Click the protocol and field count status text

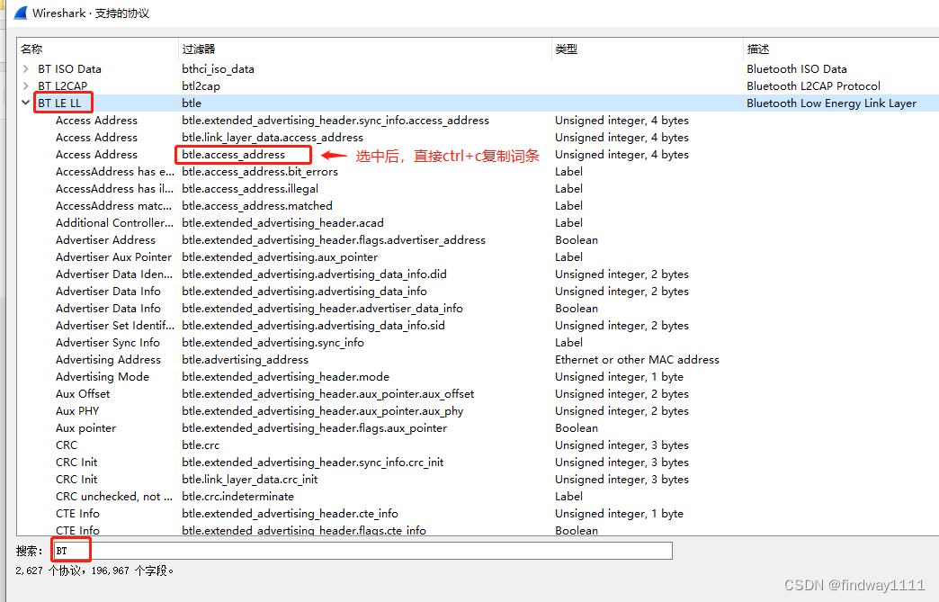pos(94,571)
